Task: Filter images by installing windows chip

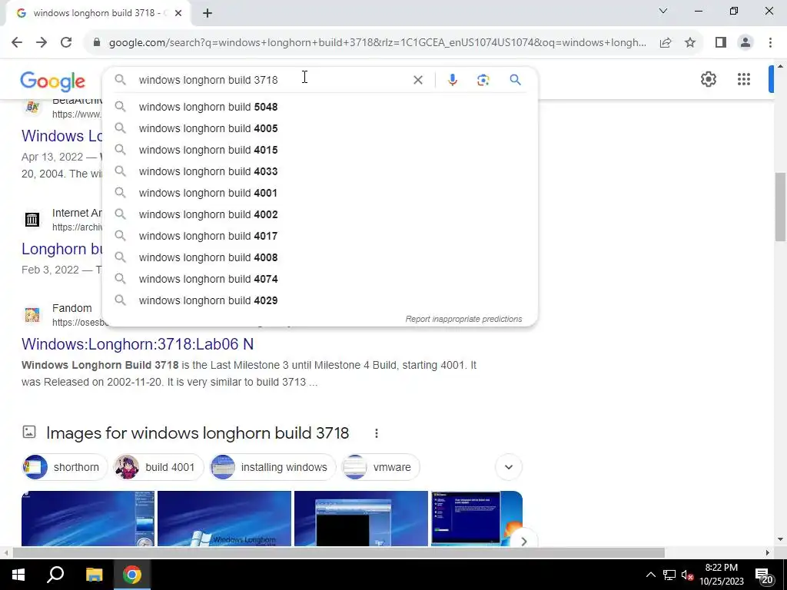Action: pyautogui.click(x=273, y=467)
